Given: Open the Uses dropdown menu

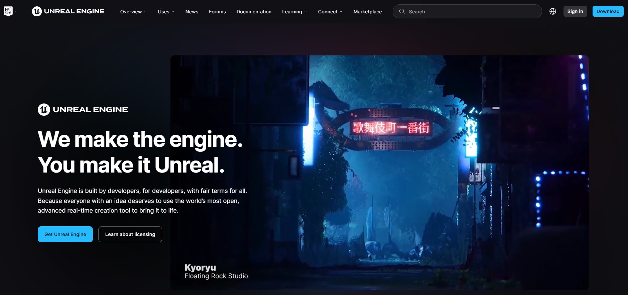Looking at the screenshot, I should pos(166,12).
